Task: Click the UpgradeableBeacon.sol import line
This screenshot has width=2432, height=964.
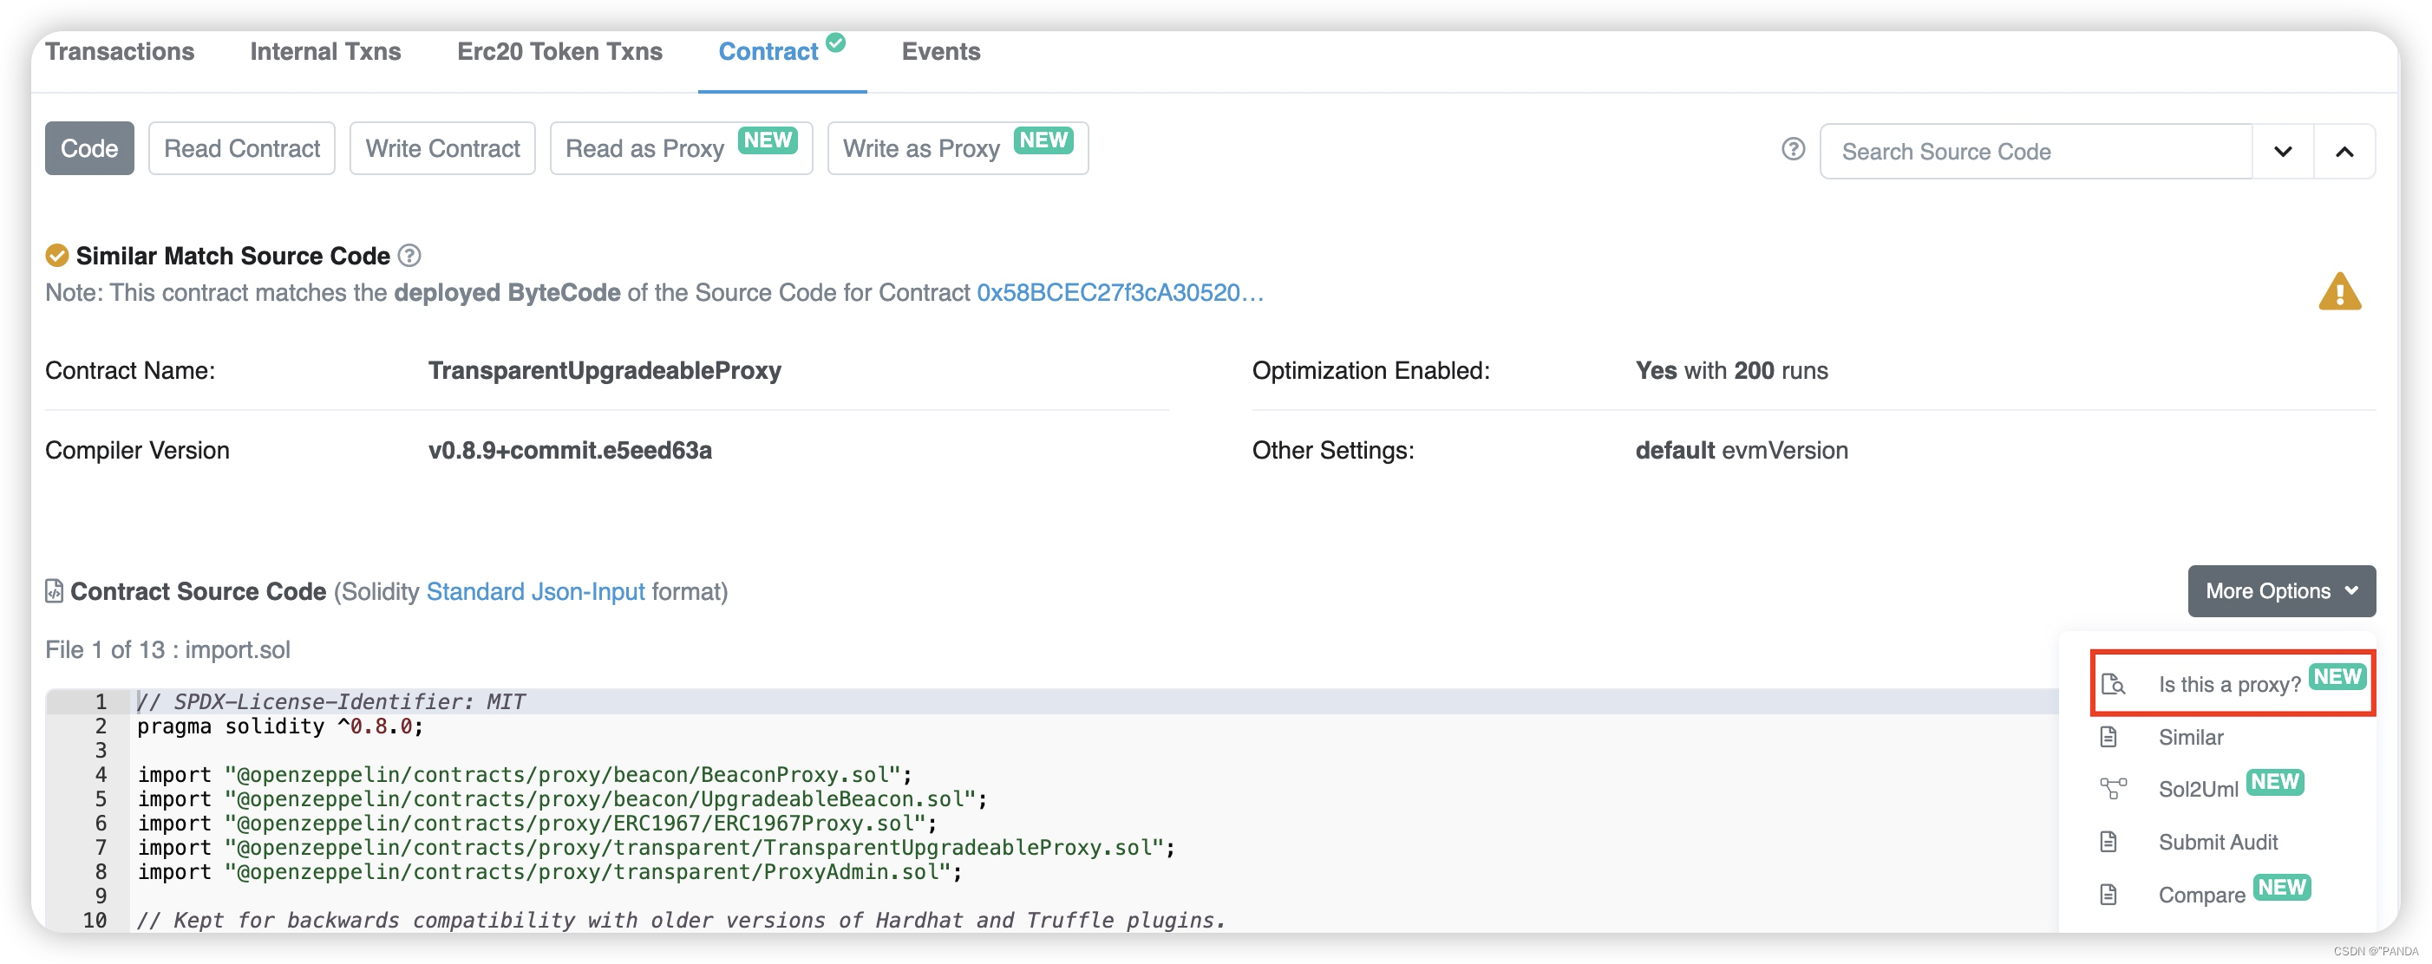Action: click(x=562, y=798)
